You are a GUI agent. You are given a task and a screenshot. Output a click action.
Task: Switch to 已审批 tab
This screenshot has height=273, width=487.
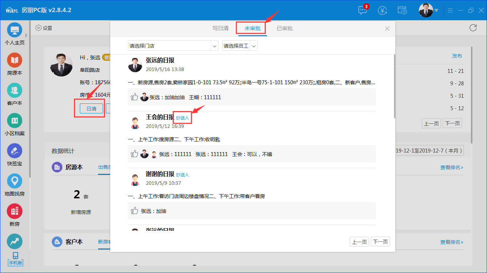point(285,28)
